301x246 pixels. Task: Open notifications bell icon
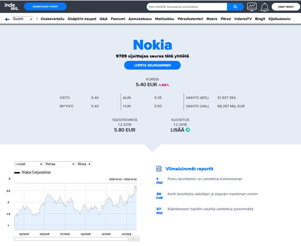click(x=264, y=7)
